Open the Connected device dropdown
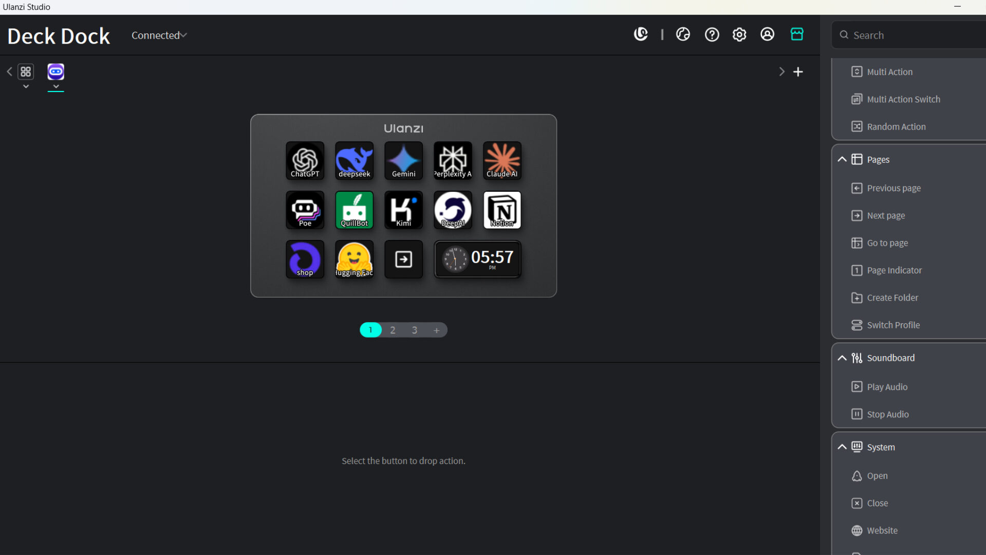The height and width of the screenshot is (555, 986). point(159,35)
